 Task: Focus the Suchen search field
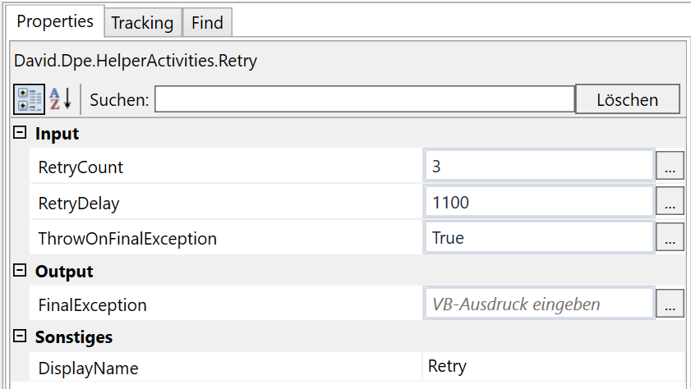[364, 100]
